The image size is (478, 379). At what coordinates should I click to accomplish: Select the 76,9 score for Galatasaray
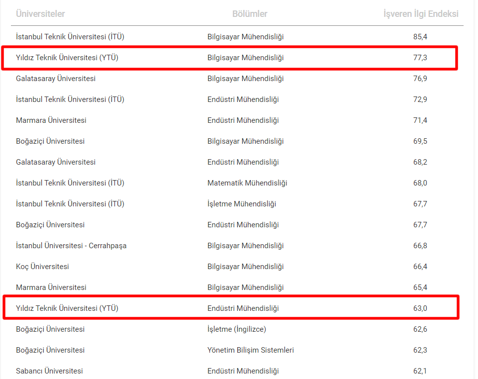tap(420, 79)
